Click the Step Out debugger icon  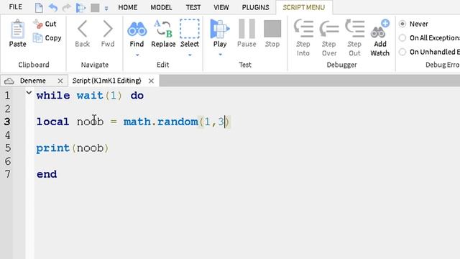coord(354,28)
